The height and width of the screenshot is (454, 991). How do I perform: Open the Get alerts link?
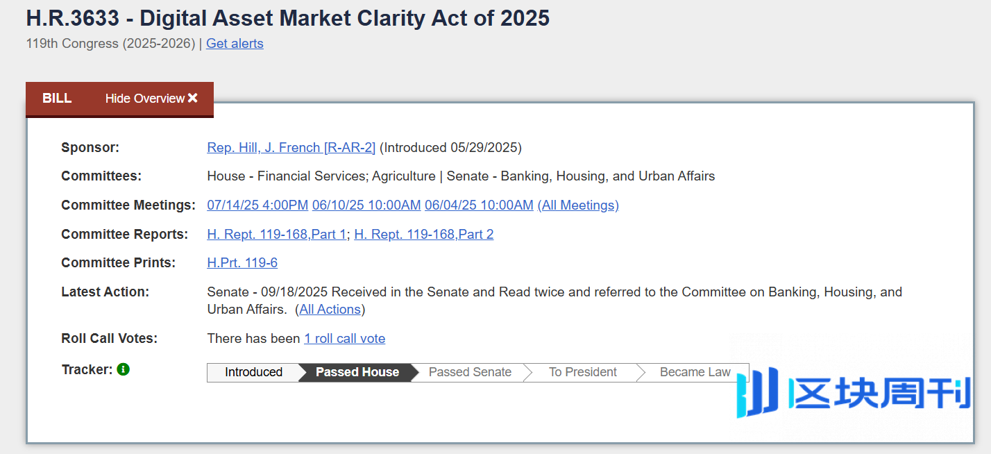(x=235, y=44)
